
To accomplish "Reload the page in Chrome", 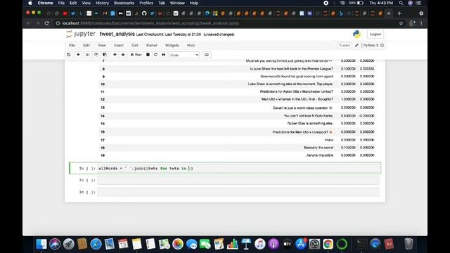I will click(47, 23).
